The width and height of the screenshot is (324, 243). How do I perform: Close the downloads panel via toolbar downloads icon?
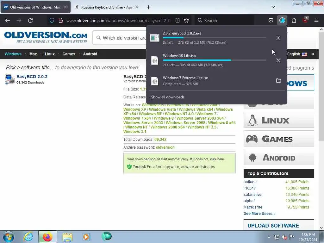[282, 20]
